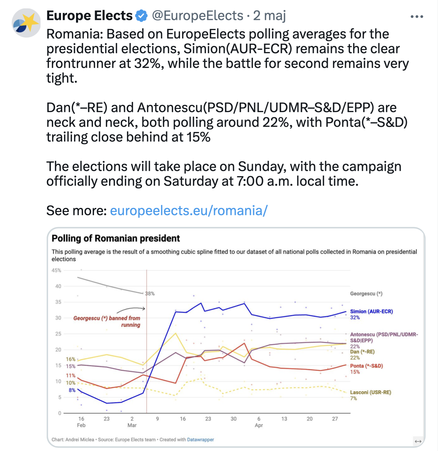Open the tweet date 2 maj
The height and width of the screenshot is (451, 438).
269,16
